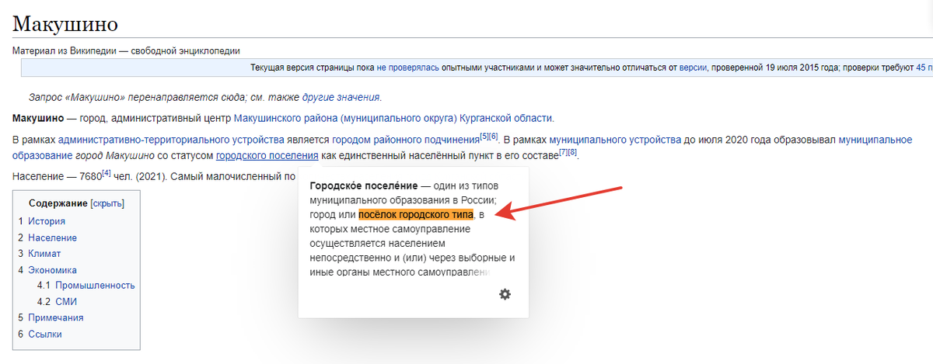The image size is (933, 364).
Task: Open the popup preview settings gear icon
Action: click(505, 294)
